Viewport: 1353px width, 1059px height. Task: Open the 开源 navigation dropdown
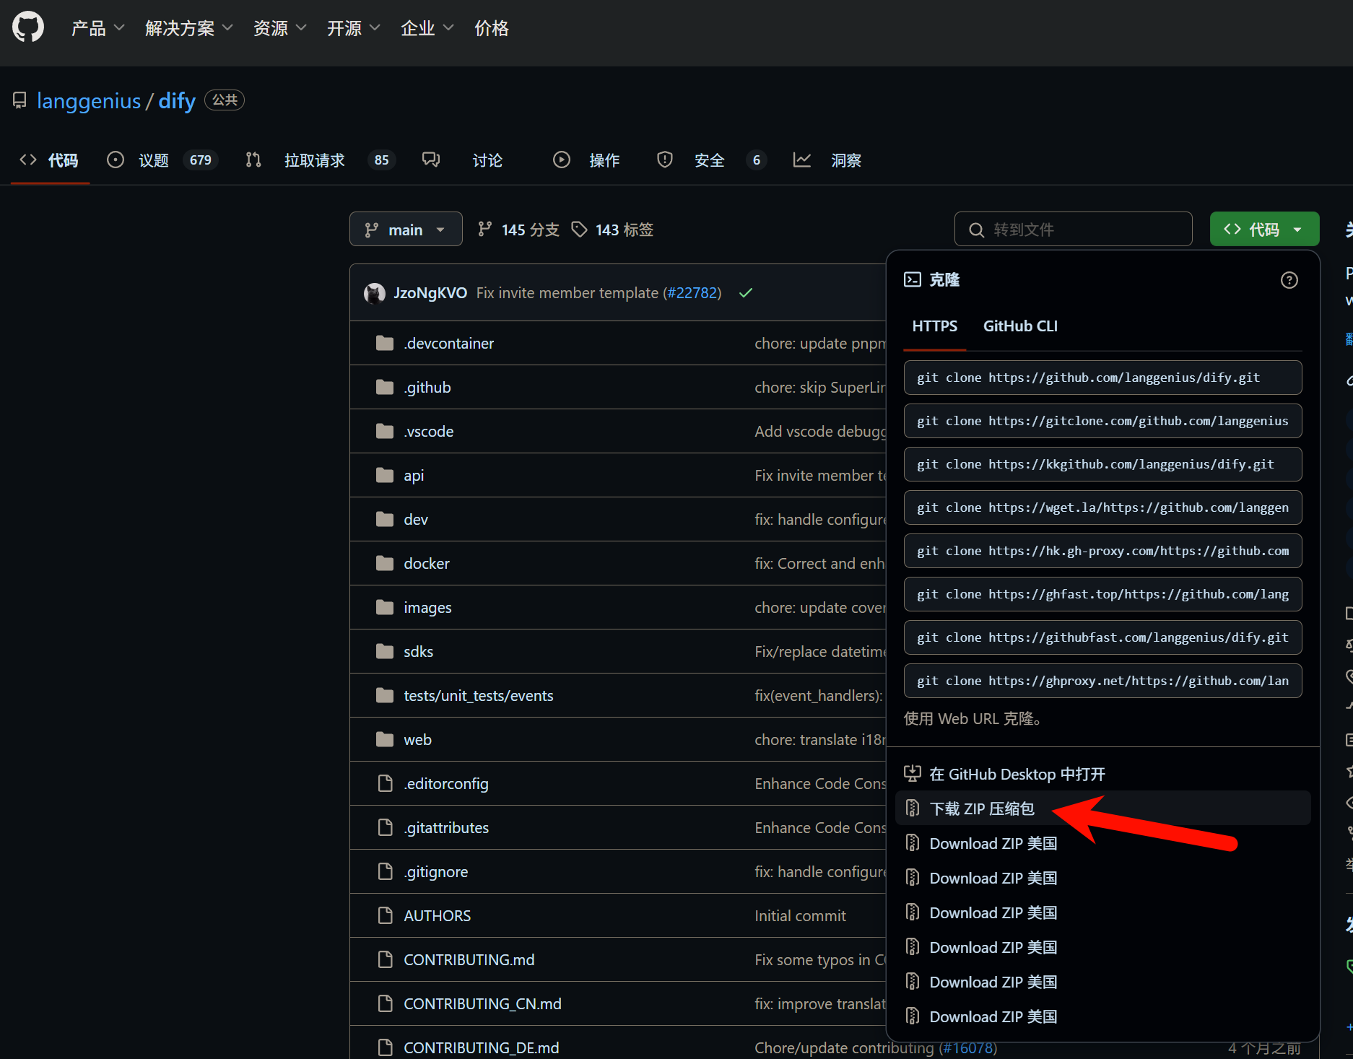(353, 28)
